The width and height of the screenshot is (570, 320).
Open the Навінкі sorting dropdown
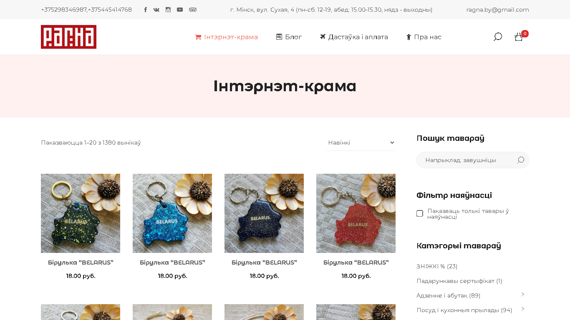click(361, 142)
